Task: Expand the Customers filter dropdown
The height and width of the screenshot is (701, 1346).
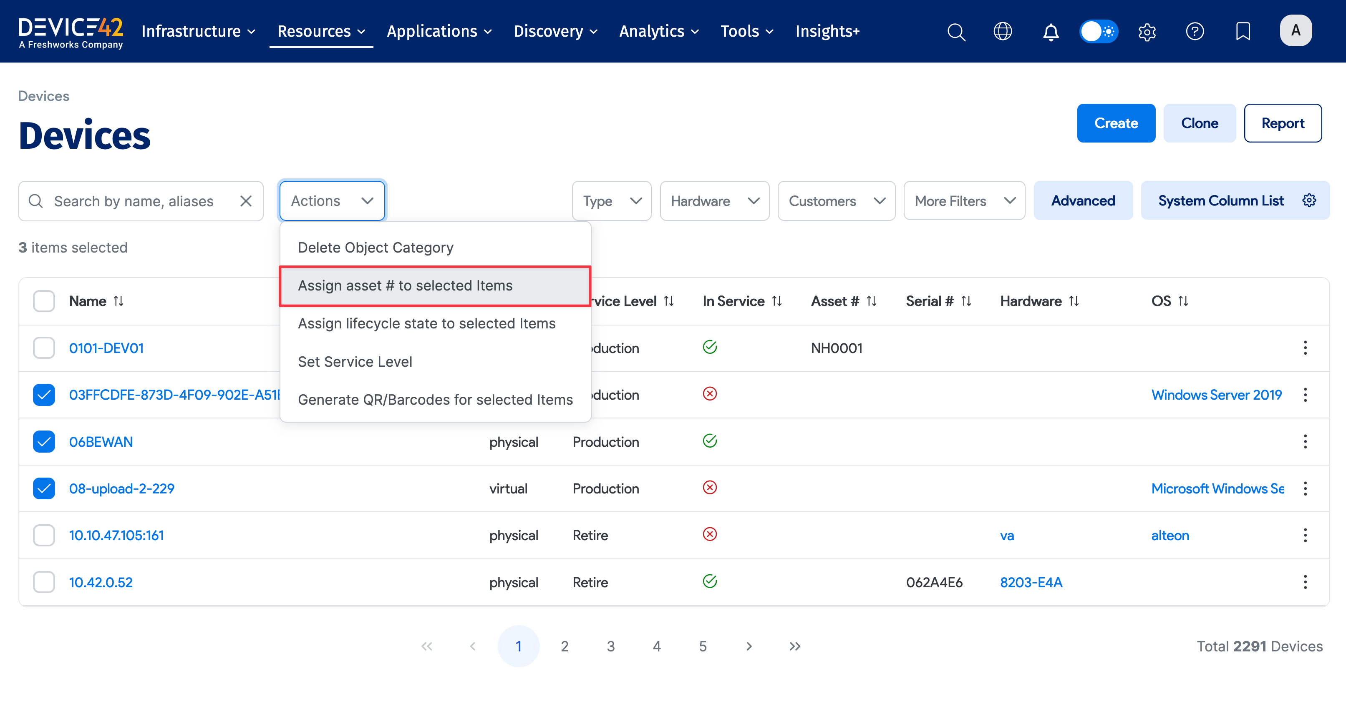Action: coord(836,201)
